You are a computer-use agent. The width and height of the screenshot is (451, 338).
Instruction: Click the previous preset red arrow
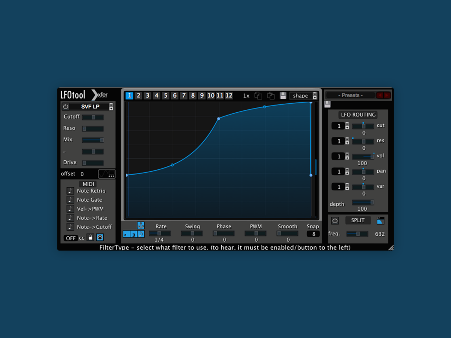(x=380, y=95)
